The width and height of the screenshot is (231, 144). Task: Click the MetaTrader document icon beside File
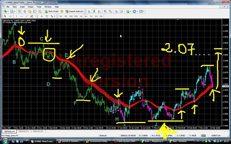(x=4, y=7)
